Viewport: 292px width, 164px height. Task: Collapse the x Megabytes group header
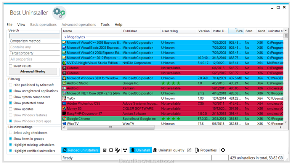tap(75, 37)
